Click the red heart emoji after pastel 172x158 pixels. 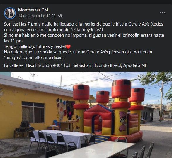tap(68, 47)
